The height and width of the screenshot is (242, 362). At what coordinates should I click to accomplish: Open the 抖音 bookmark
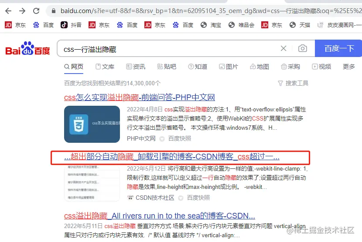(71, 25)
